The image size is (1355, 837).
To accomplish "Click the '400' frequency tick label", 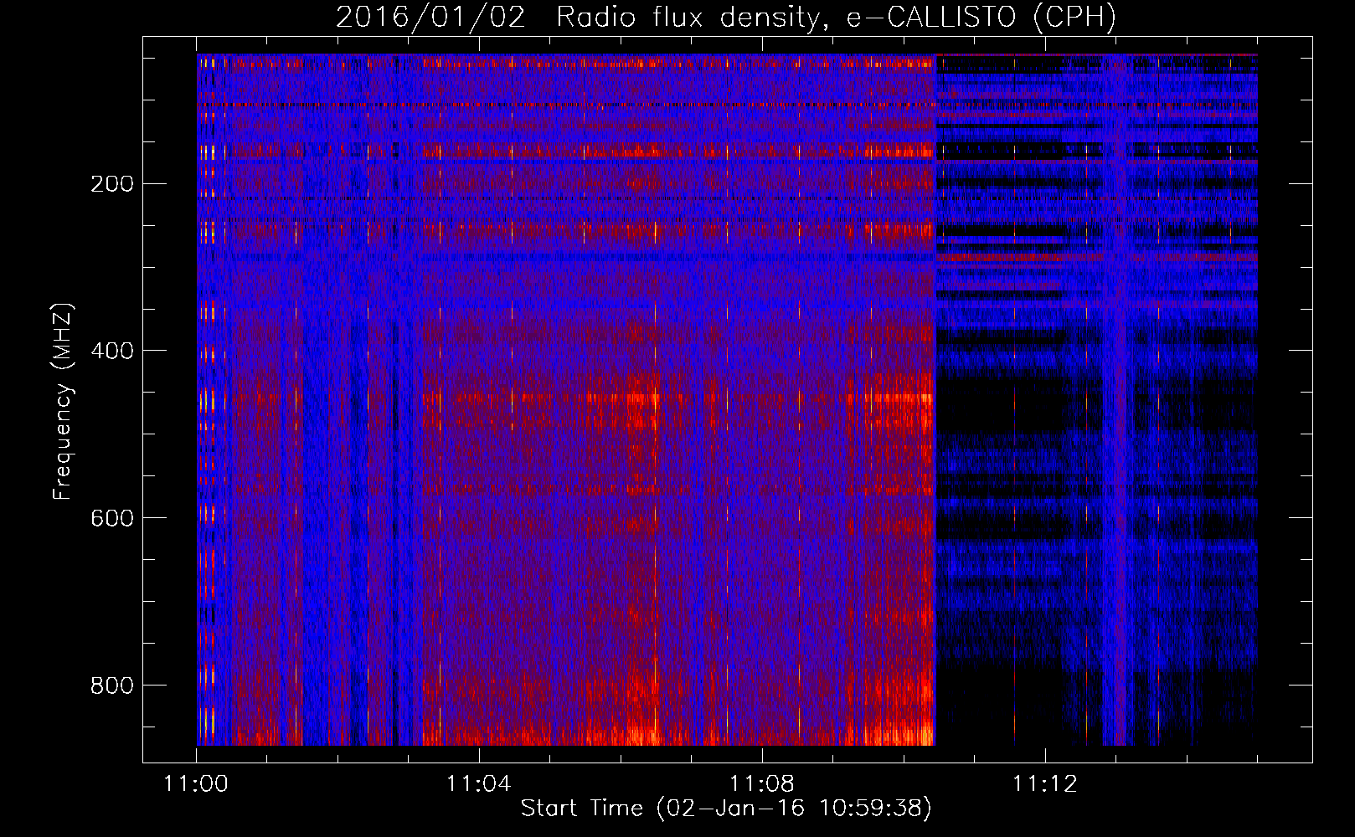I will tap(112, 351).
